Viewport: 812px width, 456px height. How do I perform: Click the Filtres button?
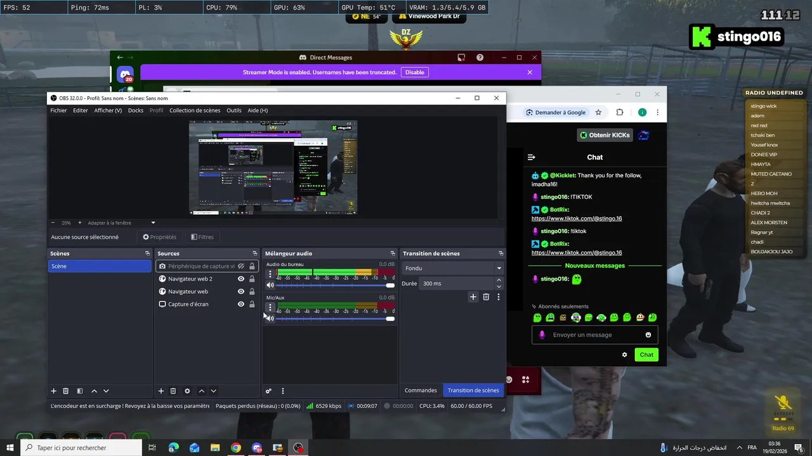[202, 237]
